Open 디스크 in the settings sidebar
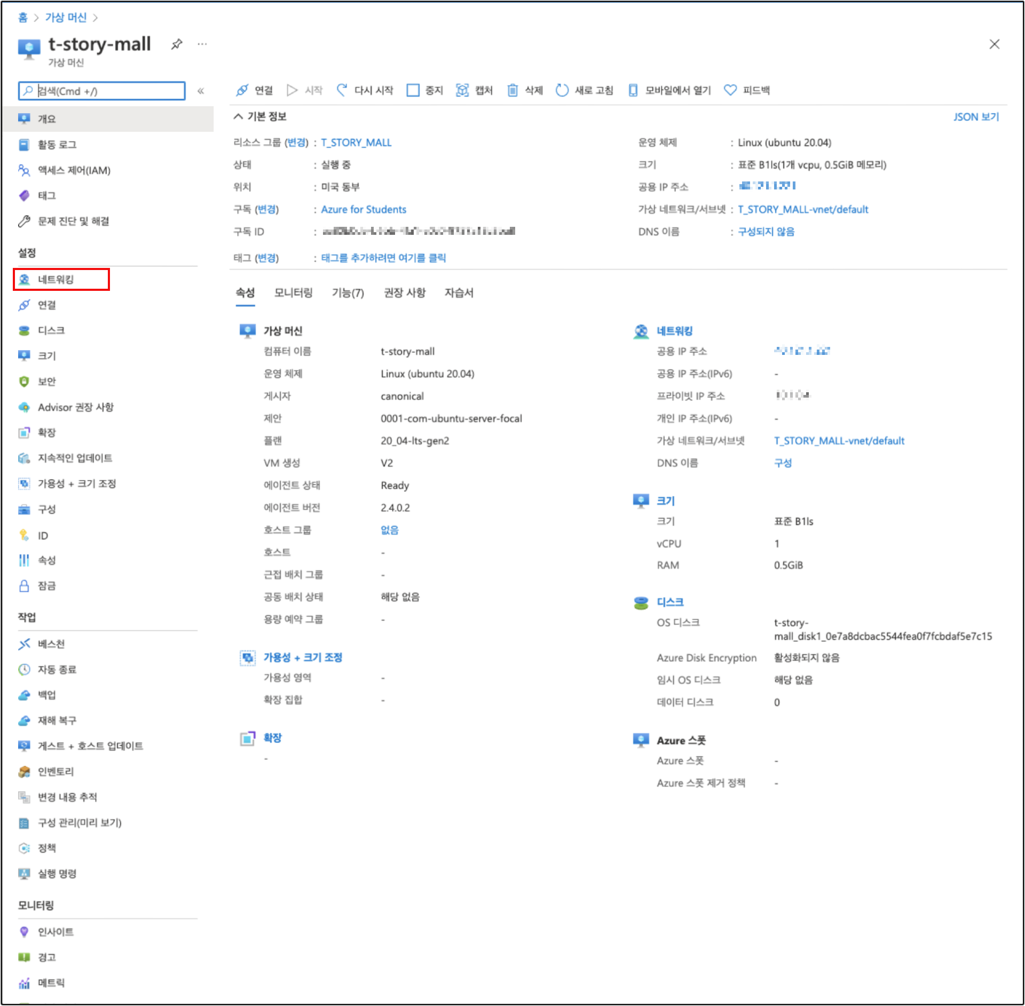Screen dimensions: 1025x1006 point(51,330)
